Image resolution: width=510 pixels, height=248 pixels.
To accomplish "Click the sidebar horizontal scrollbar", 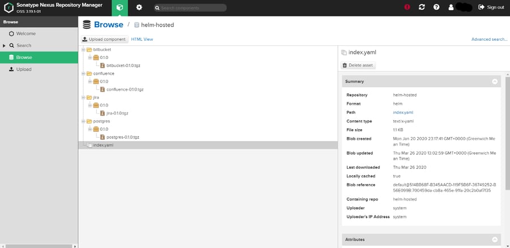I will (39, 246).
